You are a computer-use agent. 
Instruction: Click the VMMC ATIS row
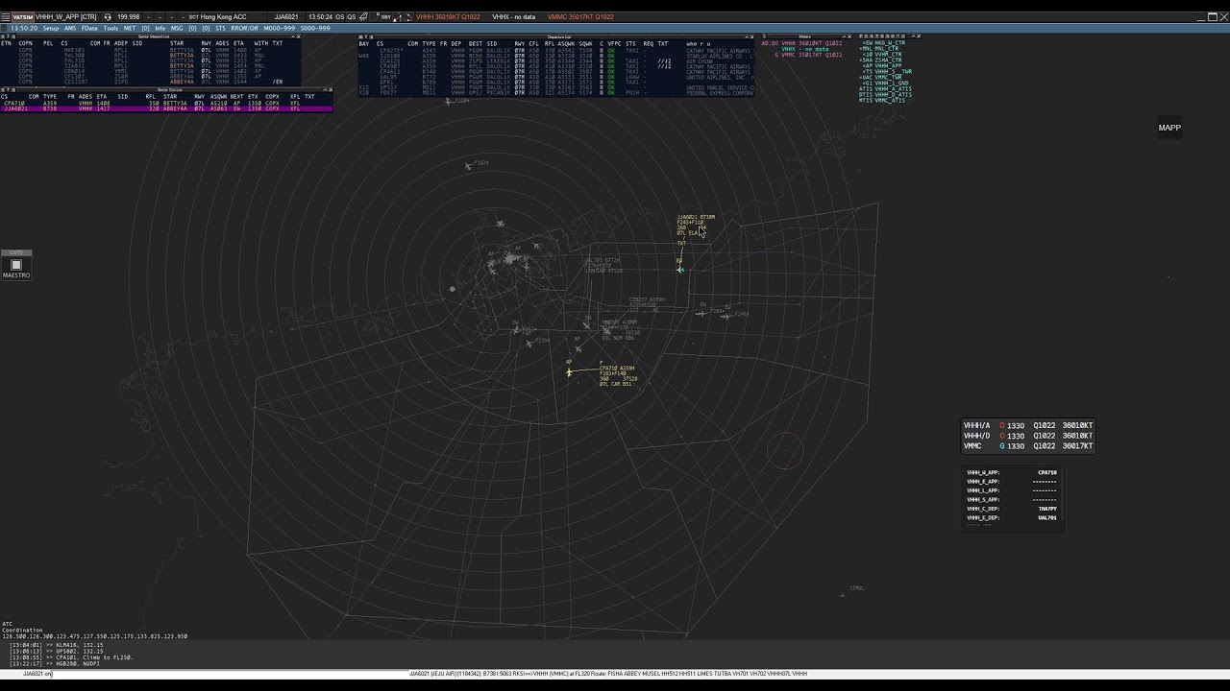(x=1028, y=446)
